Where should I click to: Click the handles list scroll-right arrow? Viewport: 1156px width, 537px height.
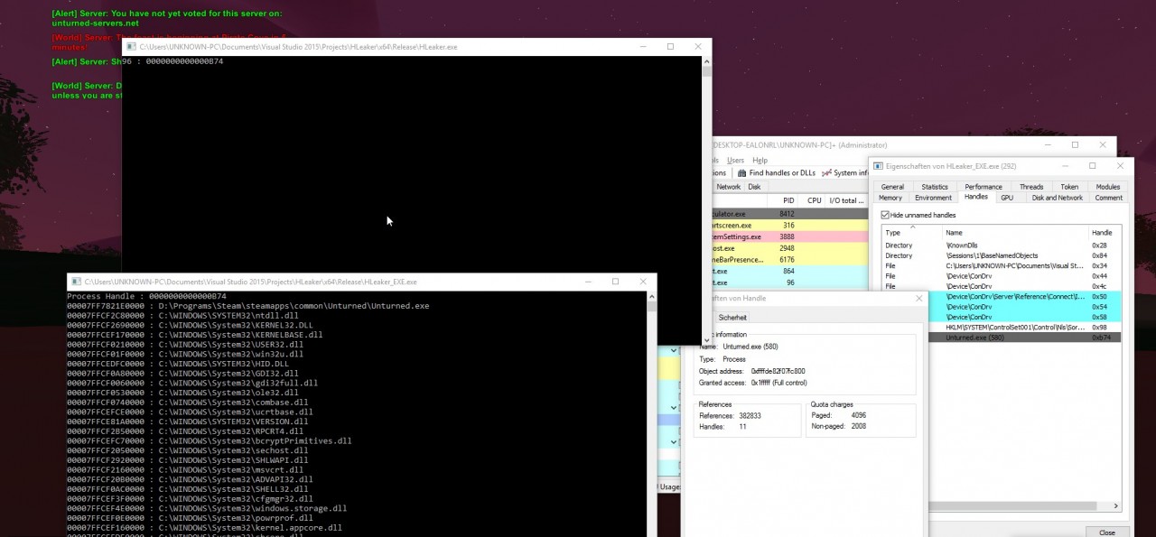coord(1117,506)
